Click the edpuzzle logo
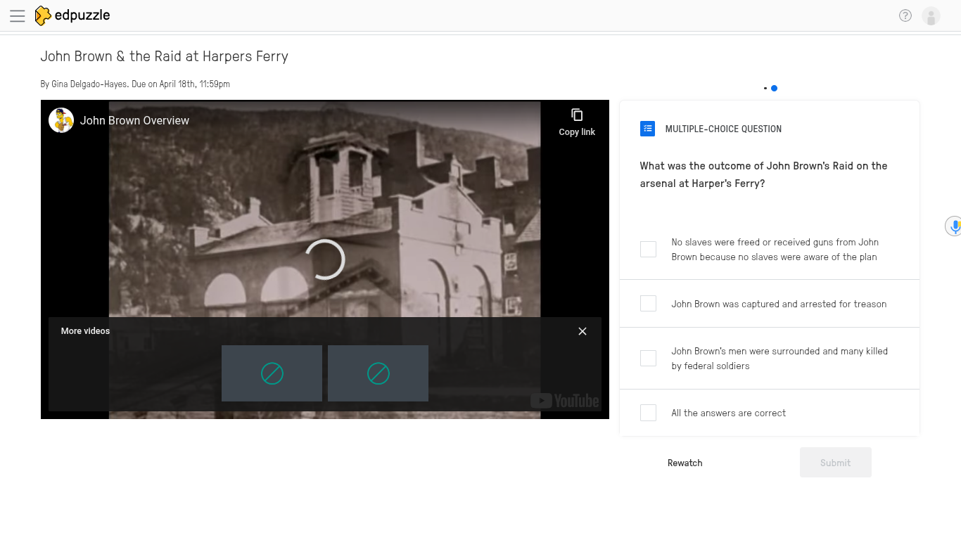 pos(72,15)
